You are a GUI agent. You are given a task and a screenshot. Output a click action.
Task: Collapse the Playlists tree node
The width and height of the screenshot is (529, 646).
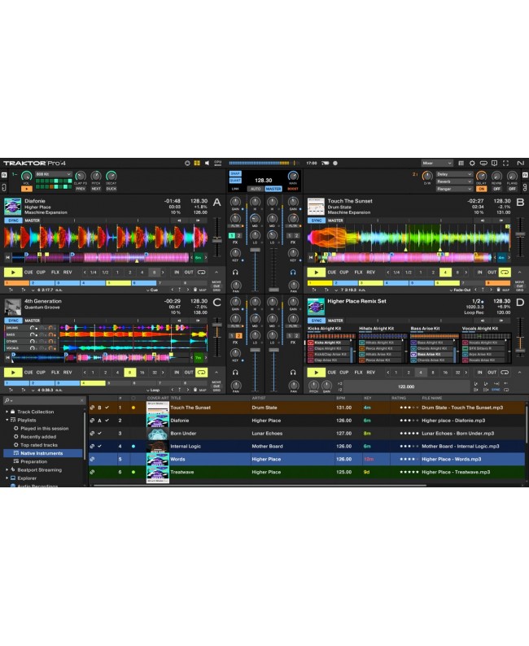[7, 420]
